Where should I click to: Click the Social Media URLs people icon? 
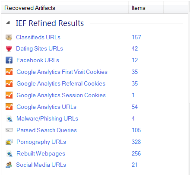(9, 165)
